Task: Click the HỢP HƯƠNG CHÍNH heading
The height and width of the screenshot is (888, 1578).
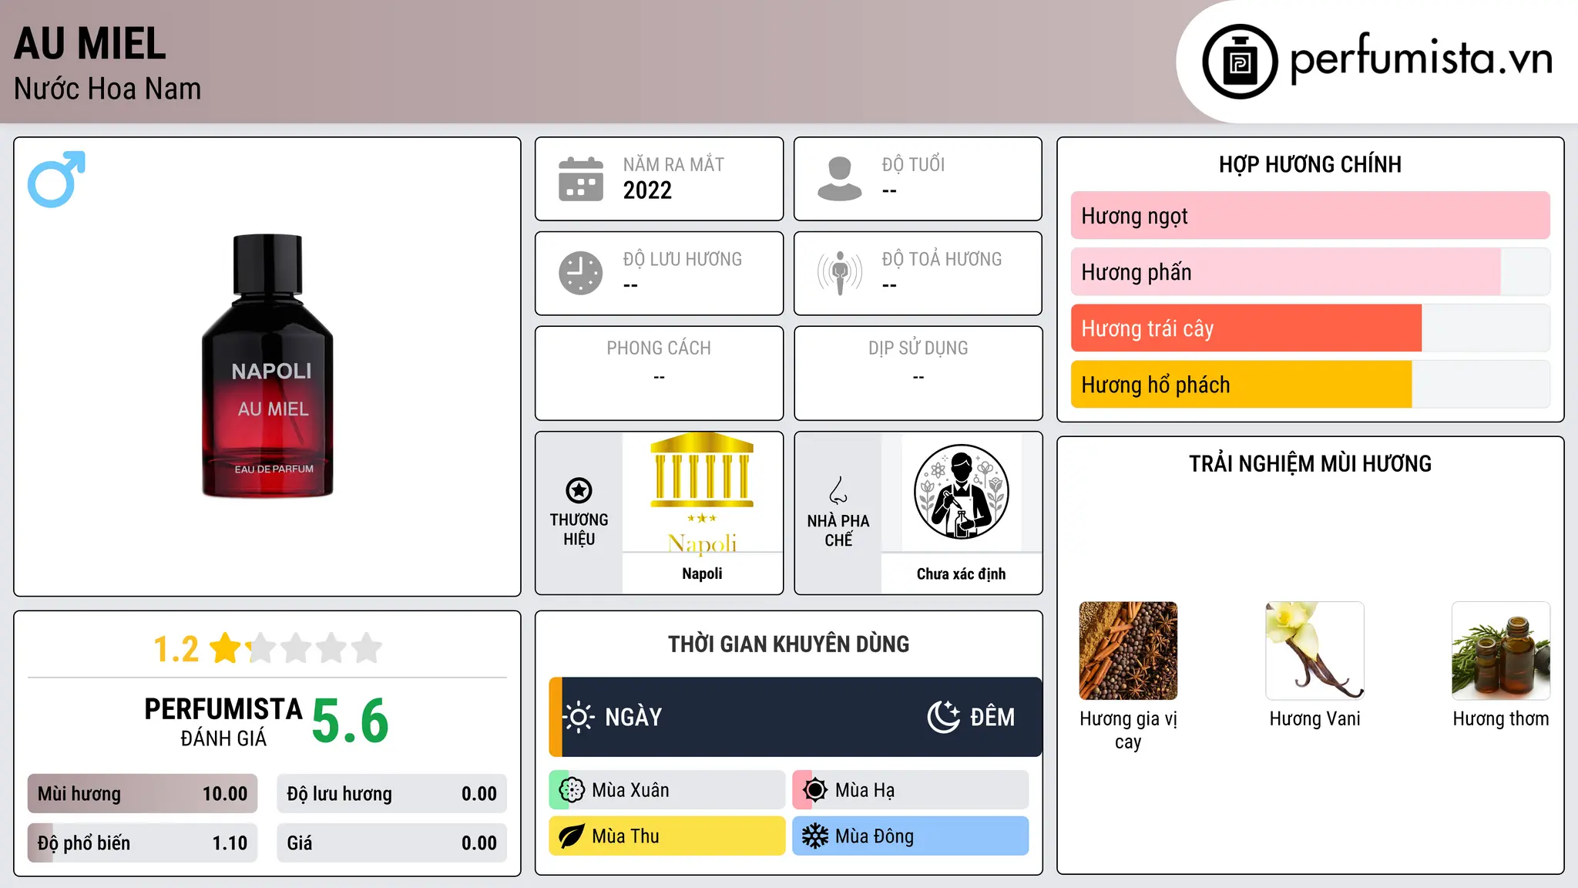Action: [1310, 164]
